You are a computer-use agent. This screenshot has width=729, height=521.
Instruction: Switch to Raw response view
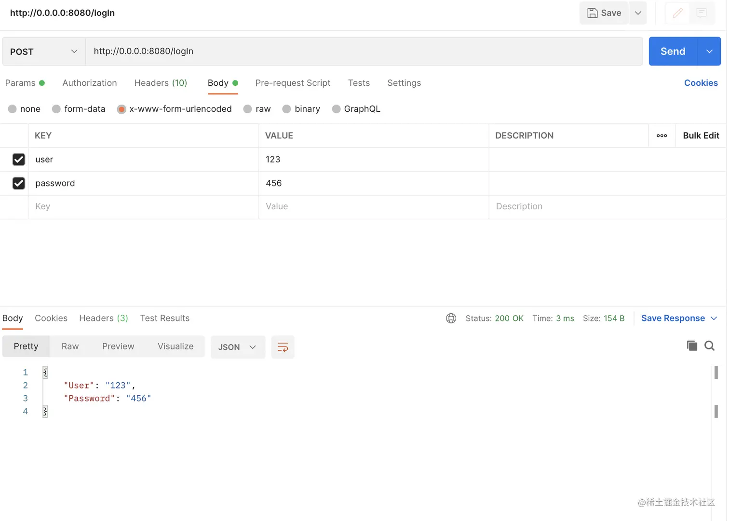point(70,347)
